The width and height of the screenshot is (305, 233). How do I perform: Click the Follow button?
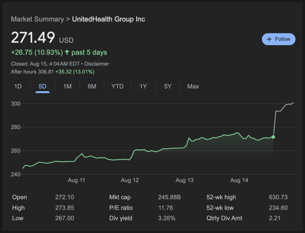[278, 39]
